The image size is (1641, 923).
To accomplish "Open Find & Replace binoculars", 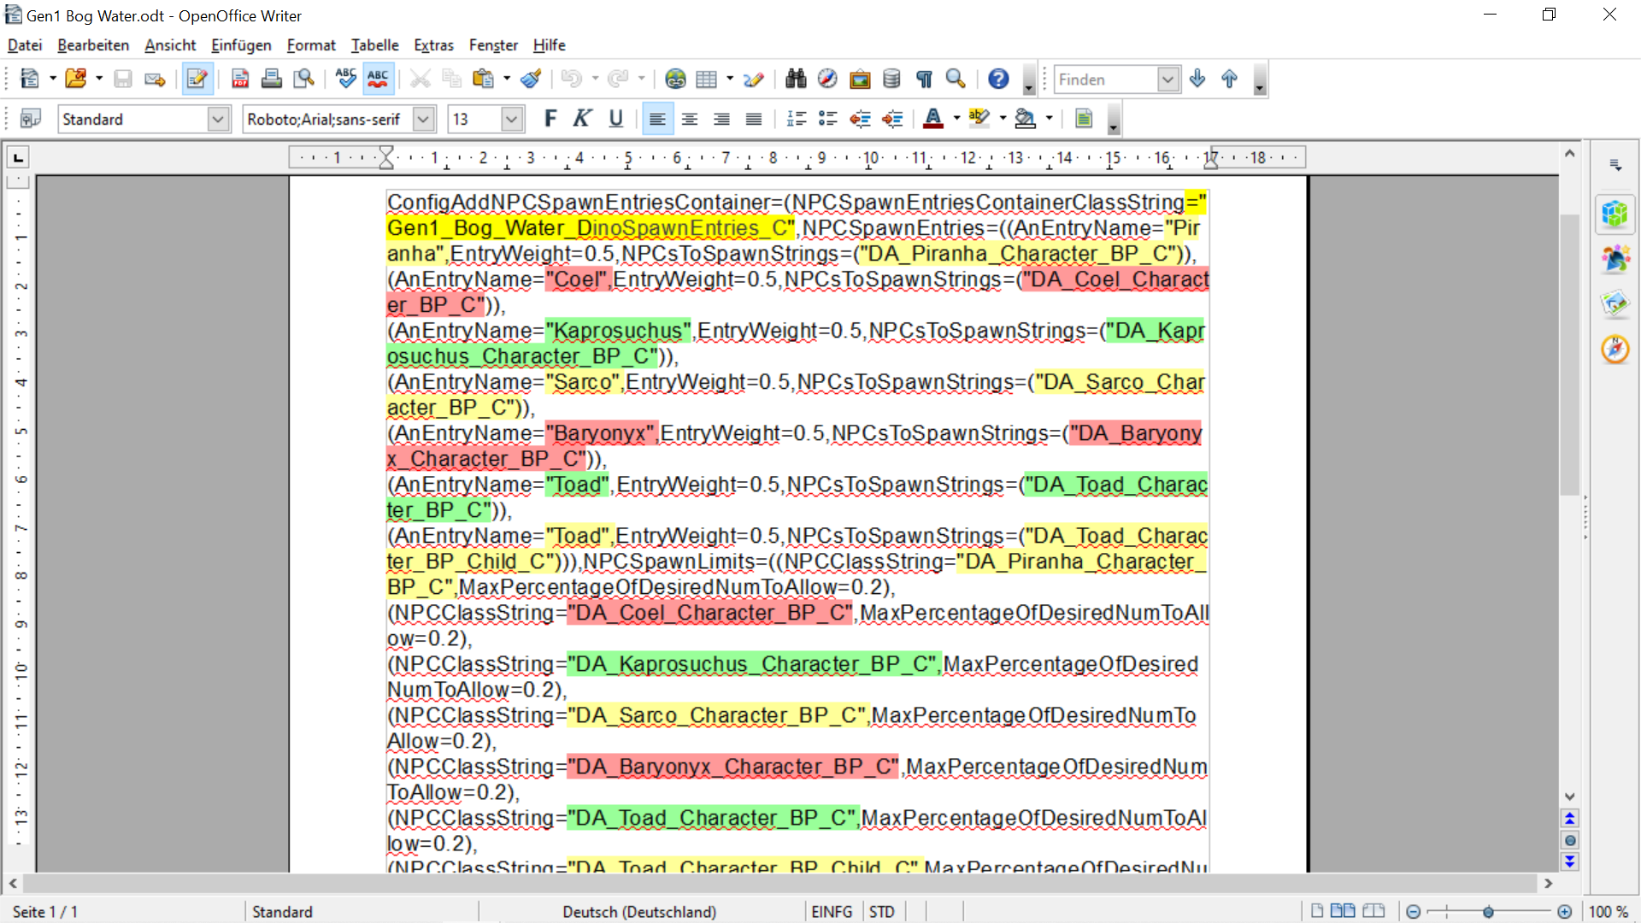I will pos(796,79).
